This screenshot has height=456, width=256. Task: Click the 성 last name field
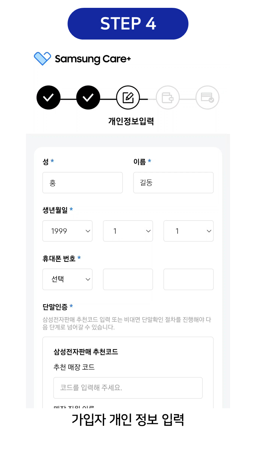[x=82, y=183]
